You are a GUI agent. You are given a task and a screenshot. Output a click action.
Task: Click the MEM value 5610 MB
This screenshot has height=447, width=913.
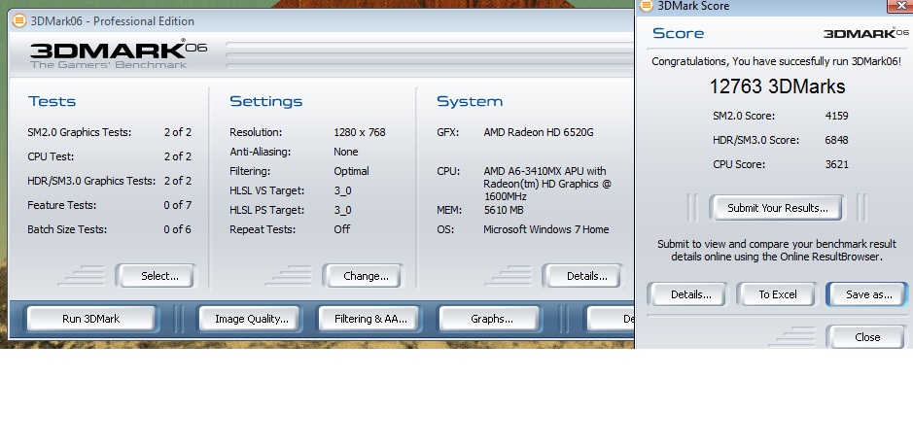coord(503,210)
